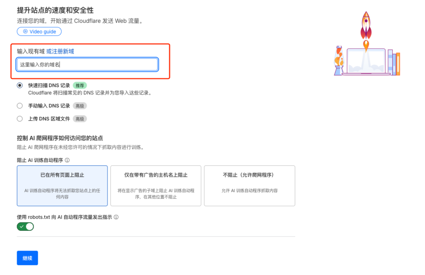Select the 已在所有页面上阻止 card
The width and height of the screenshot is (425, 275).
[x=62, y=186]
